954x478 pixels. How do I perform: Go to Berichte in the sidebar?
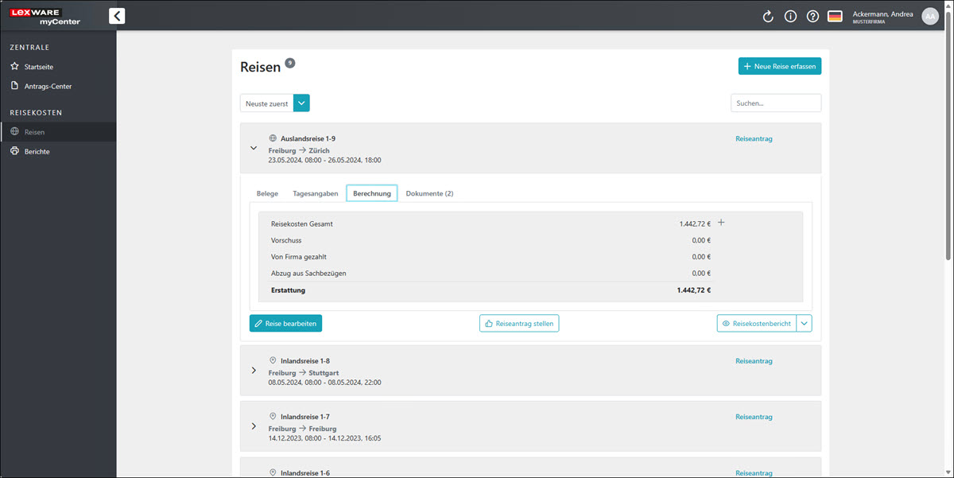(37, 151)
